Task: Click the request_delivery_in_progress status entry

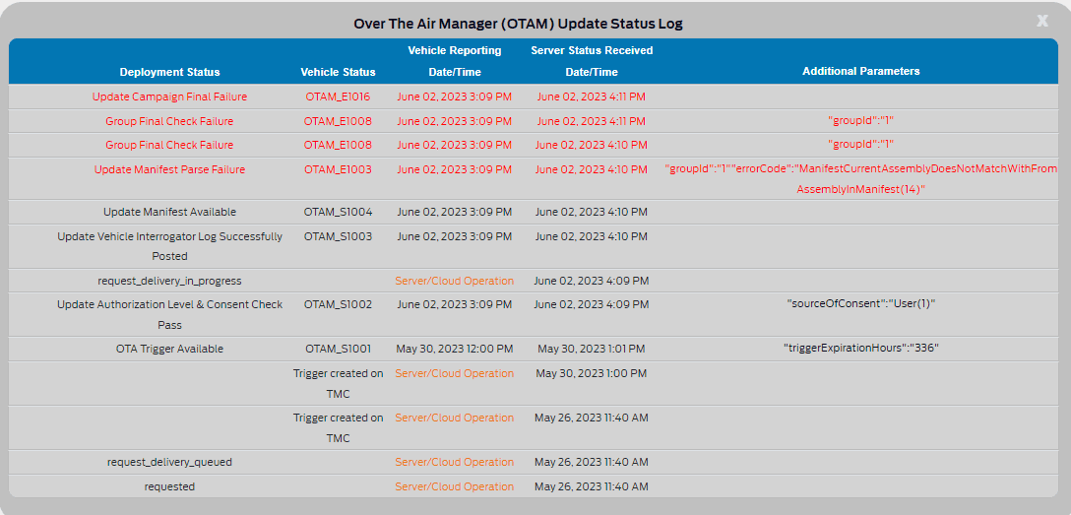Action: [169, 281]
